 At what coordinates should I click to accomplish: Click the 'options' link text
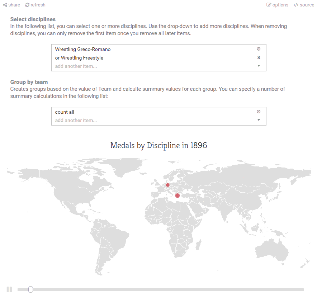coord(280,5)
